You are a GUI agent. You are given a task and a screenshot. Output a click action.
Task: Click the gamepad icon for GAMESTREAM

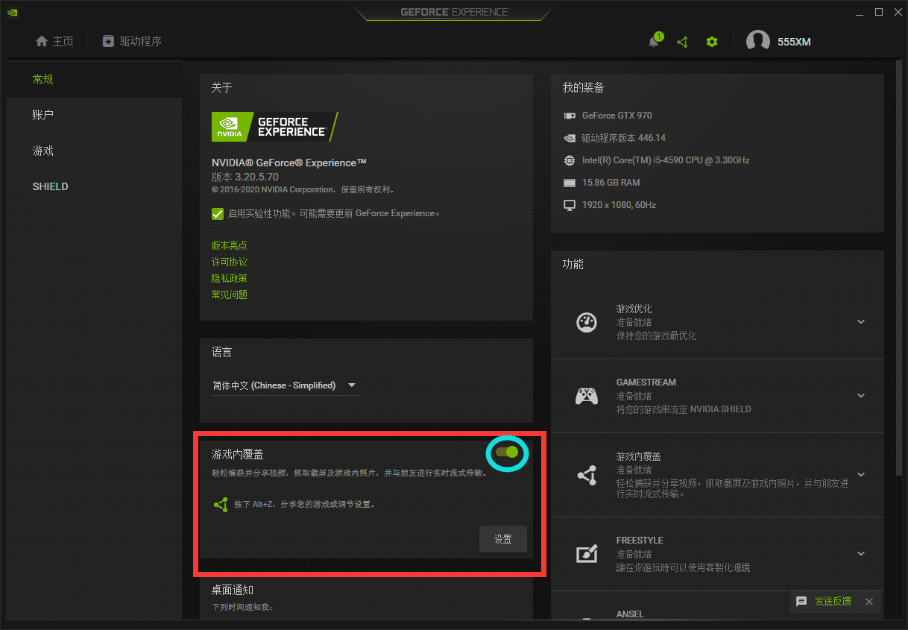point(587,395)
